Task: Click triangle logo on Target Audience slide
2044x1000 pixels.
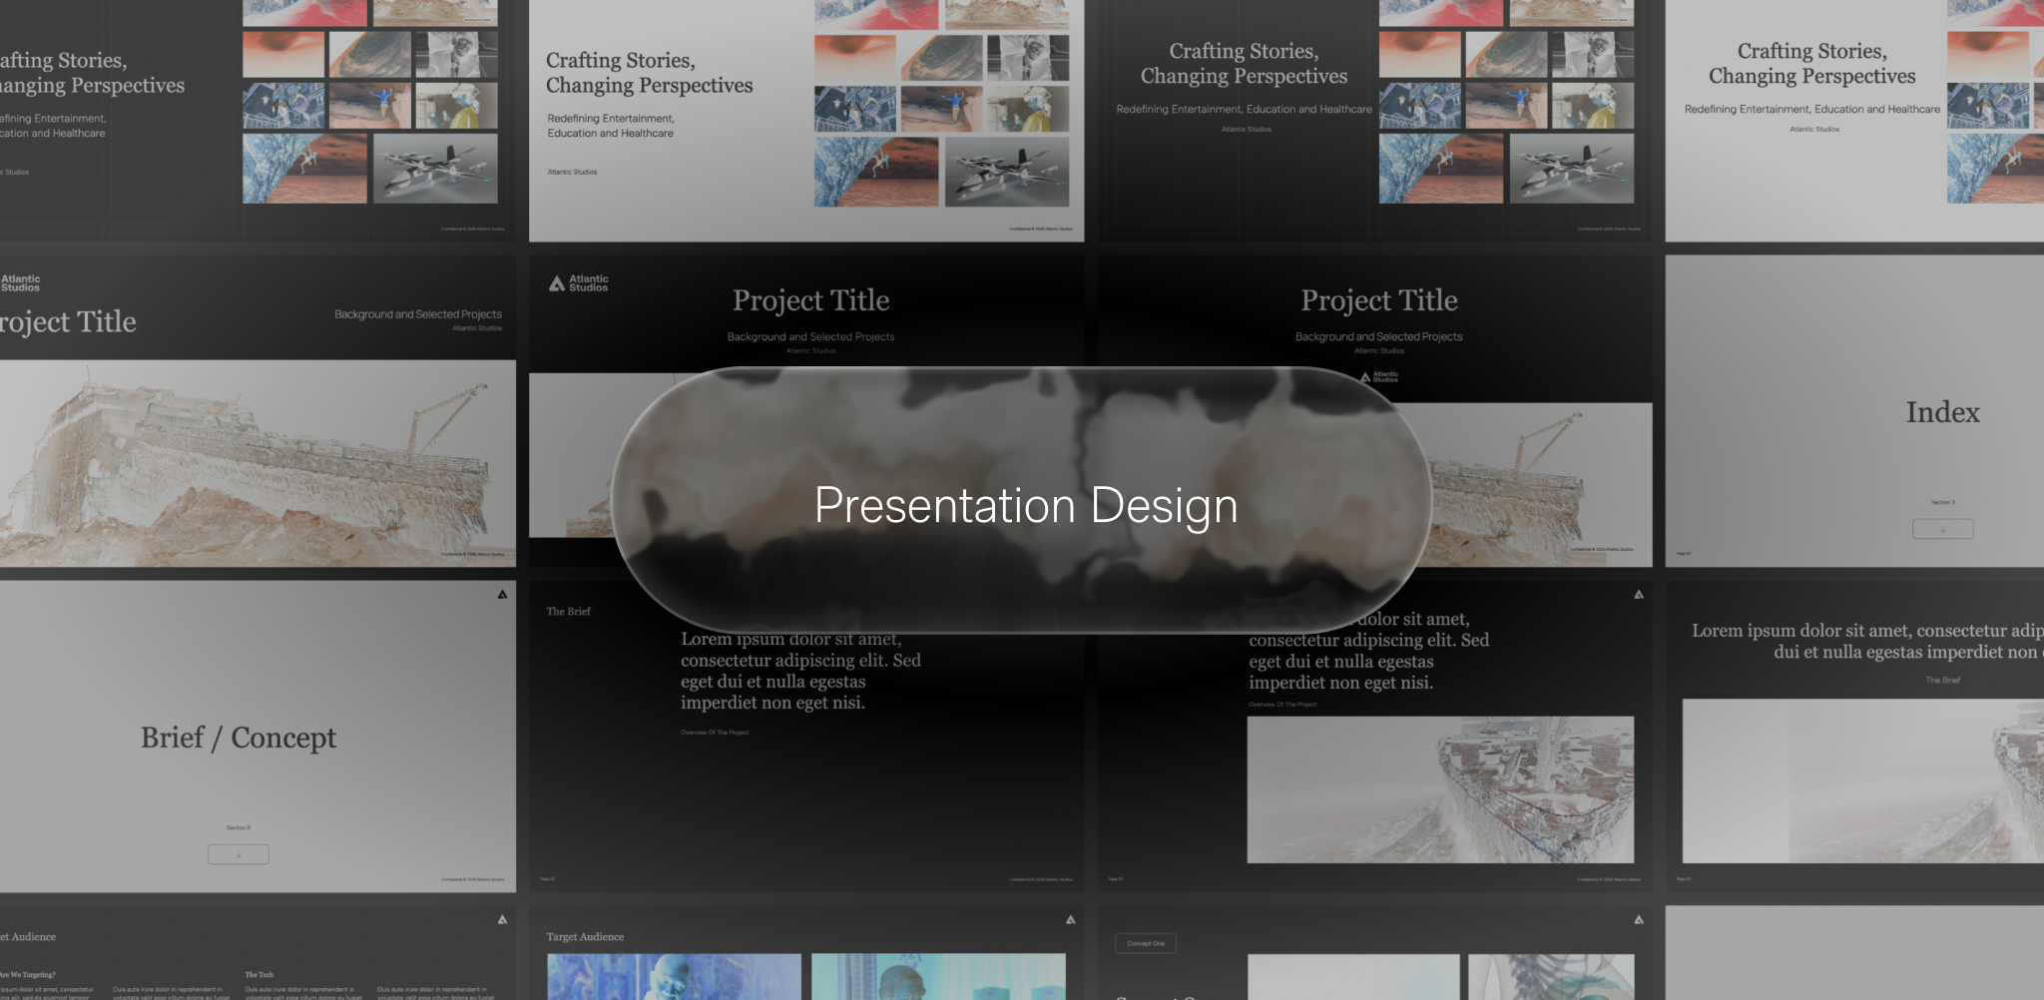Action: tap(1070, 919)
